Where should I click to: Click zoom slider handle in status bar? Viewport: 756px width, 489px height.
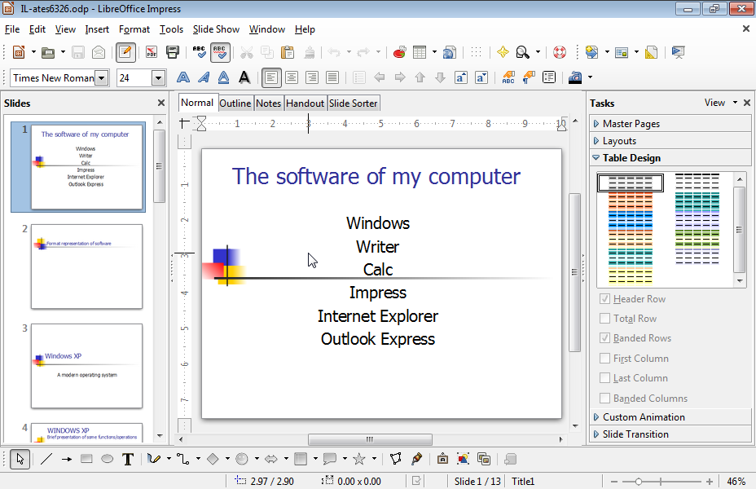point(639,482)
